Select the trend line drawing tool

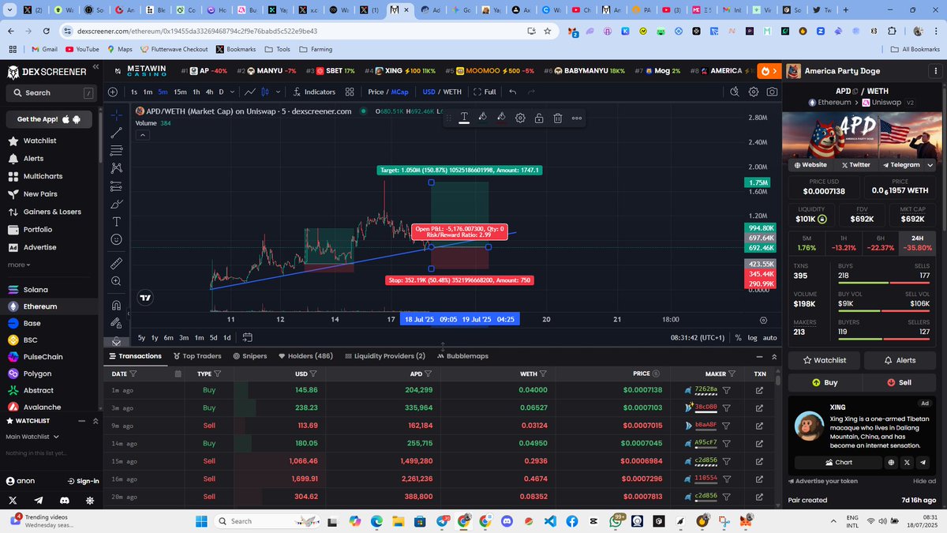pos(117,133)
